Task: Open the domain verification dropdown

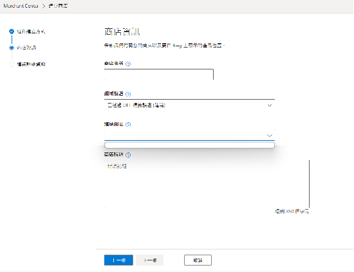Action: click(189, 105)
